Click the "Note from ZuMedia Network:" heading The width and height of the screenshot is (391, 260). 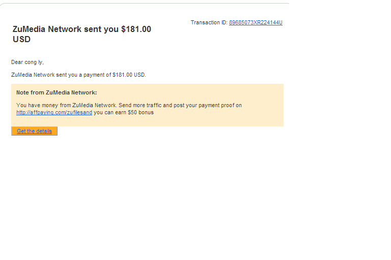57,92
